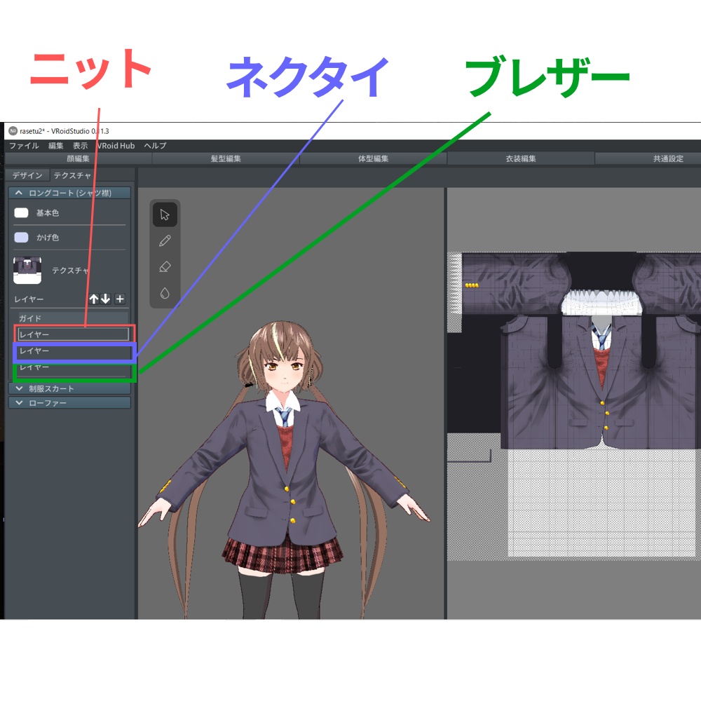Select the eraser tool
Screen dimensions: 701x701
(165, 267)
